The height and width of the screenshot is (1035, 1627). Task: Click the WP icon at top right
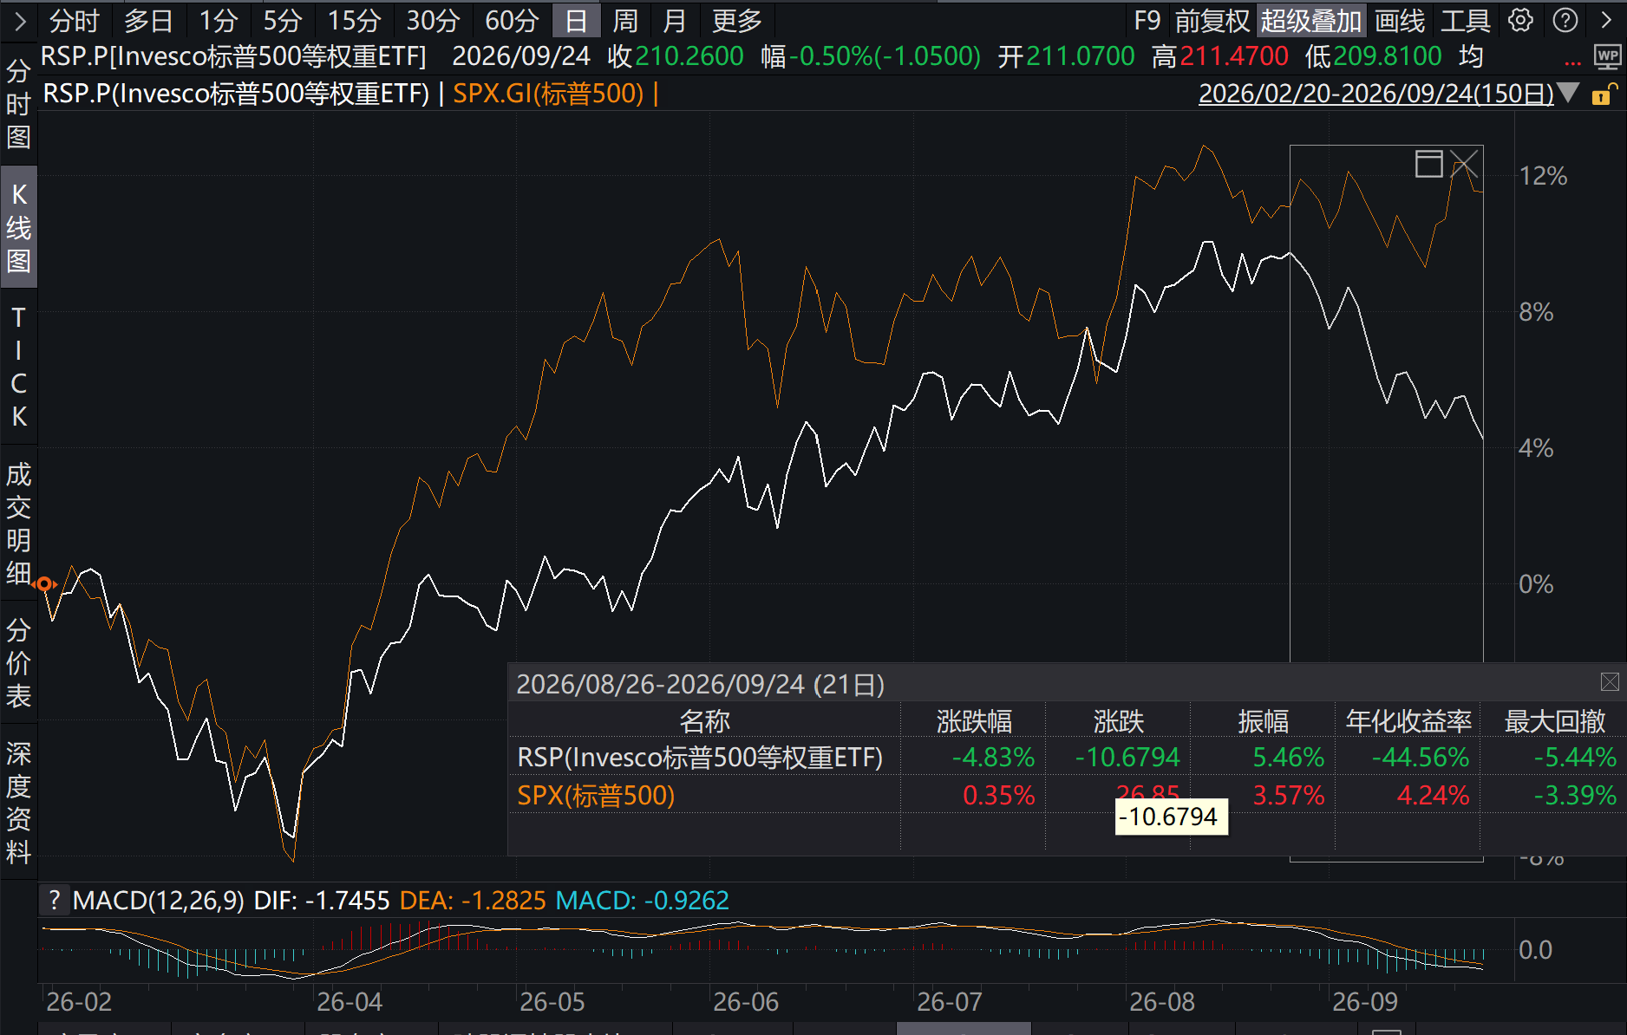click(1607, 57)
